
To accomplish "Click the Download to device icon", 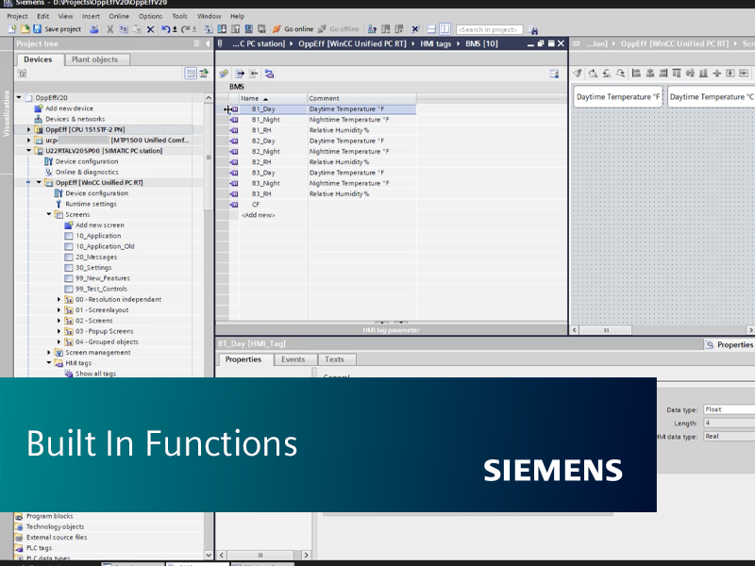I will (x=222, y=29).
